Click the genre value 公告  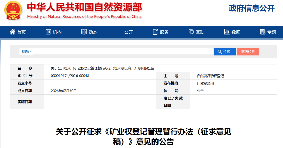(200, 91)
